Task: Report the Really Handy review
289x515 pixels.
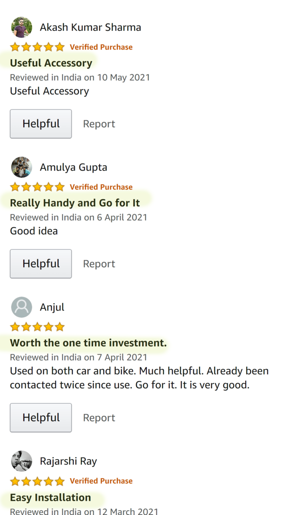Action: click(x=99, y=264)
